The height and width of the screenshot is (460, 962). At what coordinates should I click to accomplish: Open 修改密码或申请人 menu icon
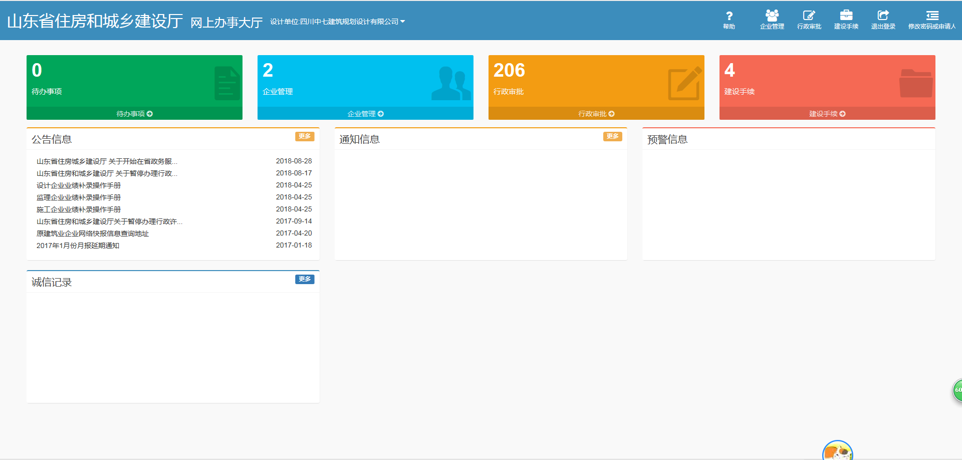coord(931,16)
